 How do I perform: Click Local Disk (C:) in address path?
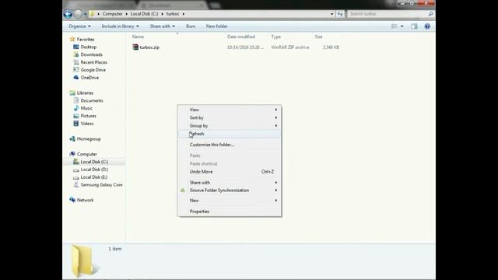coord(144,14)
